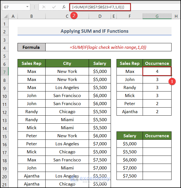The image size is (181, 188).
Task: Click 'Peter' in row 16
Action: coord(31,144)
